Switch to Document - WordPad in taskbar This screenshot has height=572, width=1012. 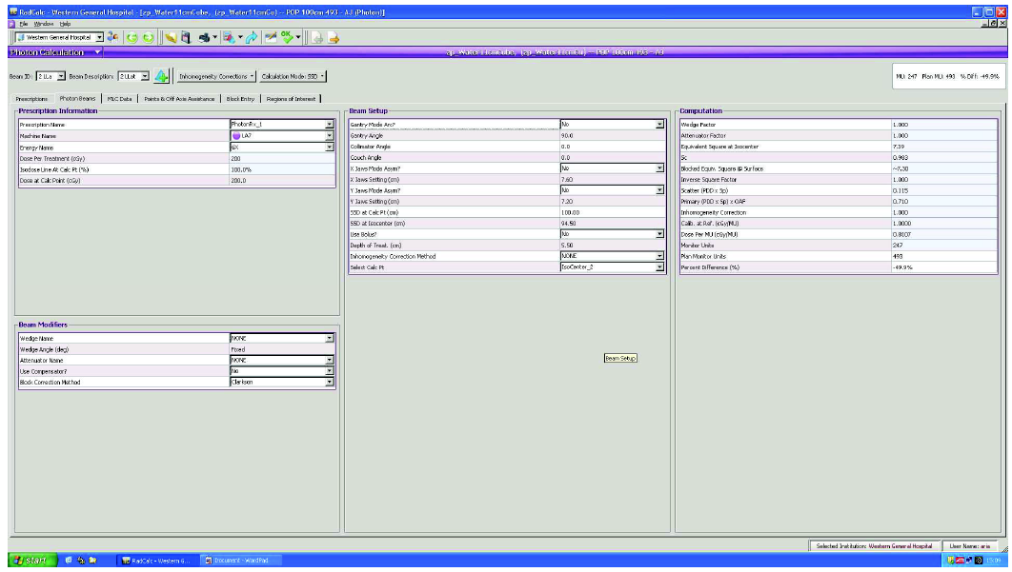tap(239, 560)
